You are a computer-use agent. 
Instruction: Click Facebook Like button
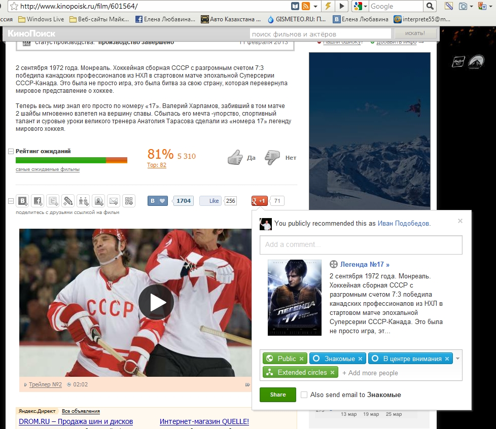coord(210,201)
